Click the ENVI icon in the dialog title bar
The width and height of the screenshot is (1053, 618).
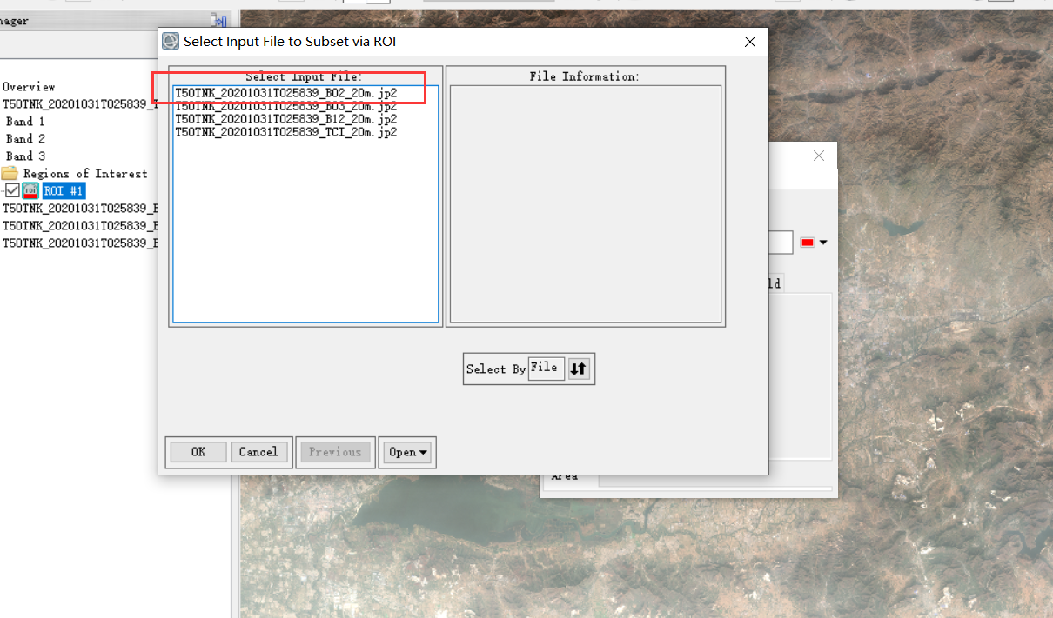tap(170, 41)
